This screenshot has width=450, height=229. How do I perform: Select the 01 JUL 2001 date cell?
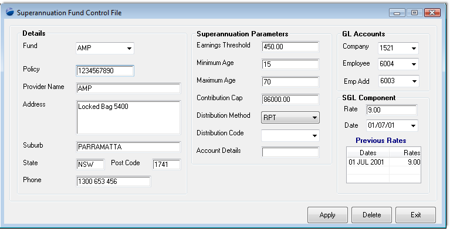point(368,162)
